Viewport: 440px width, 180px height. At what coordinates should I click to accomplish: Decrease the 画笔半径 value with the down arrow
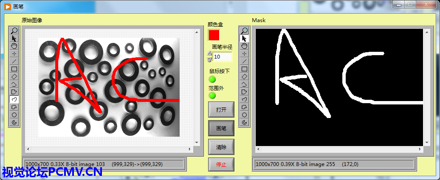click(x=209, y=59)
